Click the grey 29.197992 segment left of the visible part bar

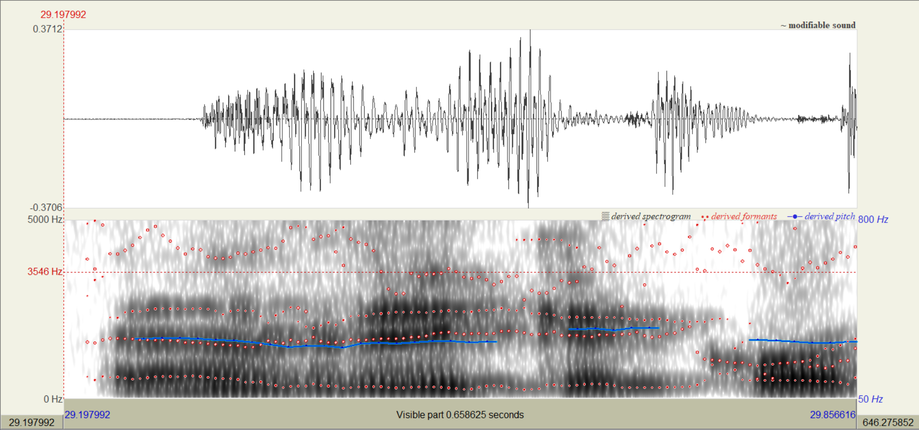32,422
